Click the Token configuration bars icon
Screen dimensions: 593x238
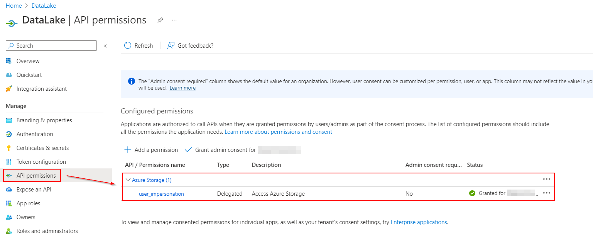(x=9, y=162)
